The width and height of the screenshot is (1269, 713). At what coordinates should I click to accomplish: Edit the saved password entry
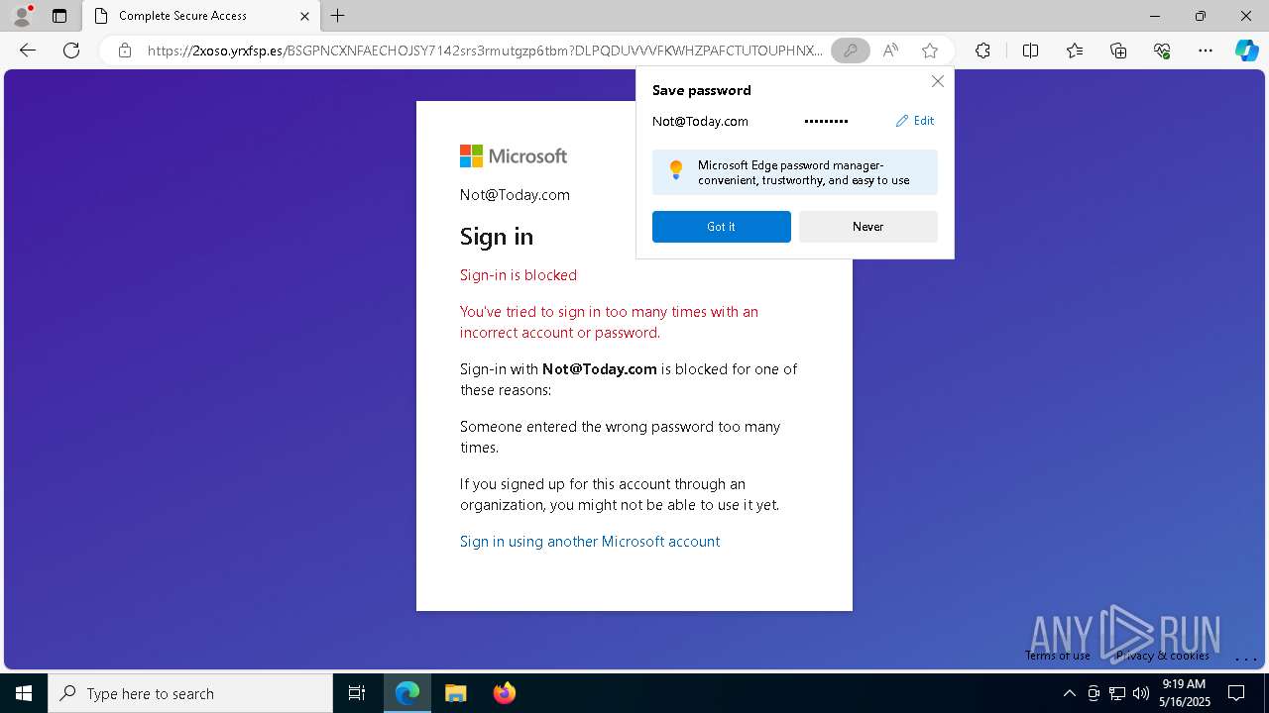pos(915,121)
